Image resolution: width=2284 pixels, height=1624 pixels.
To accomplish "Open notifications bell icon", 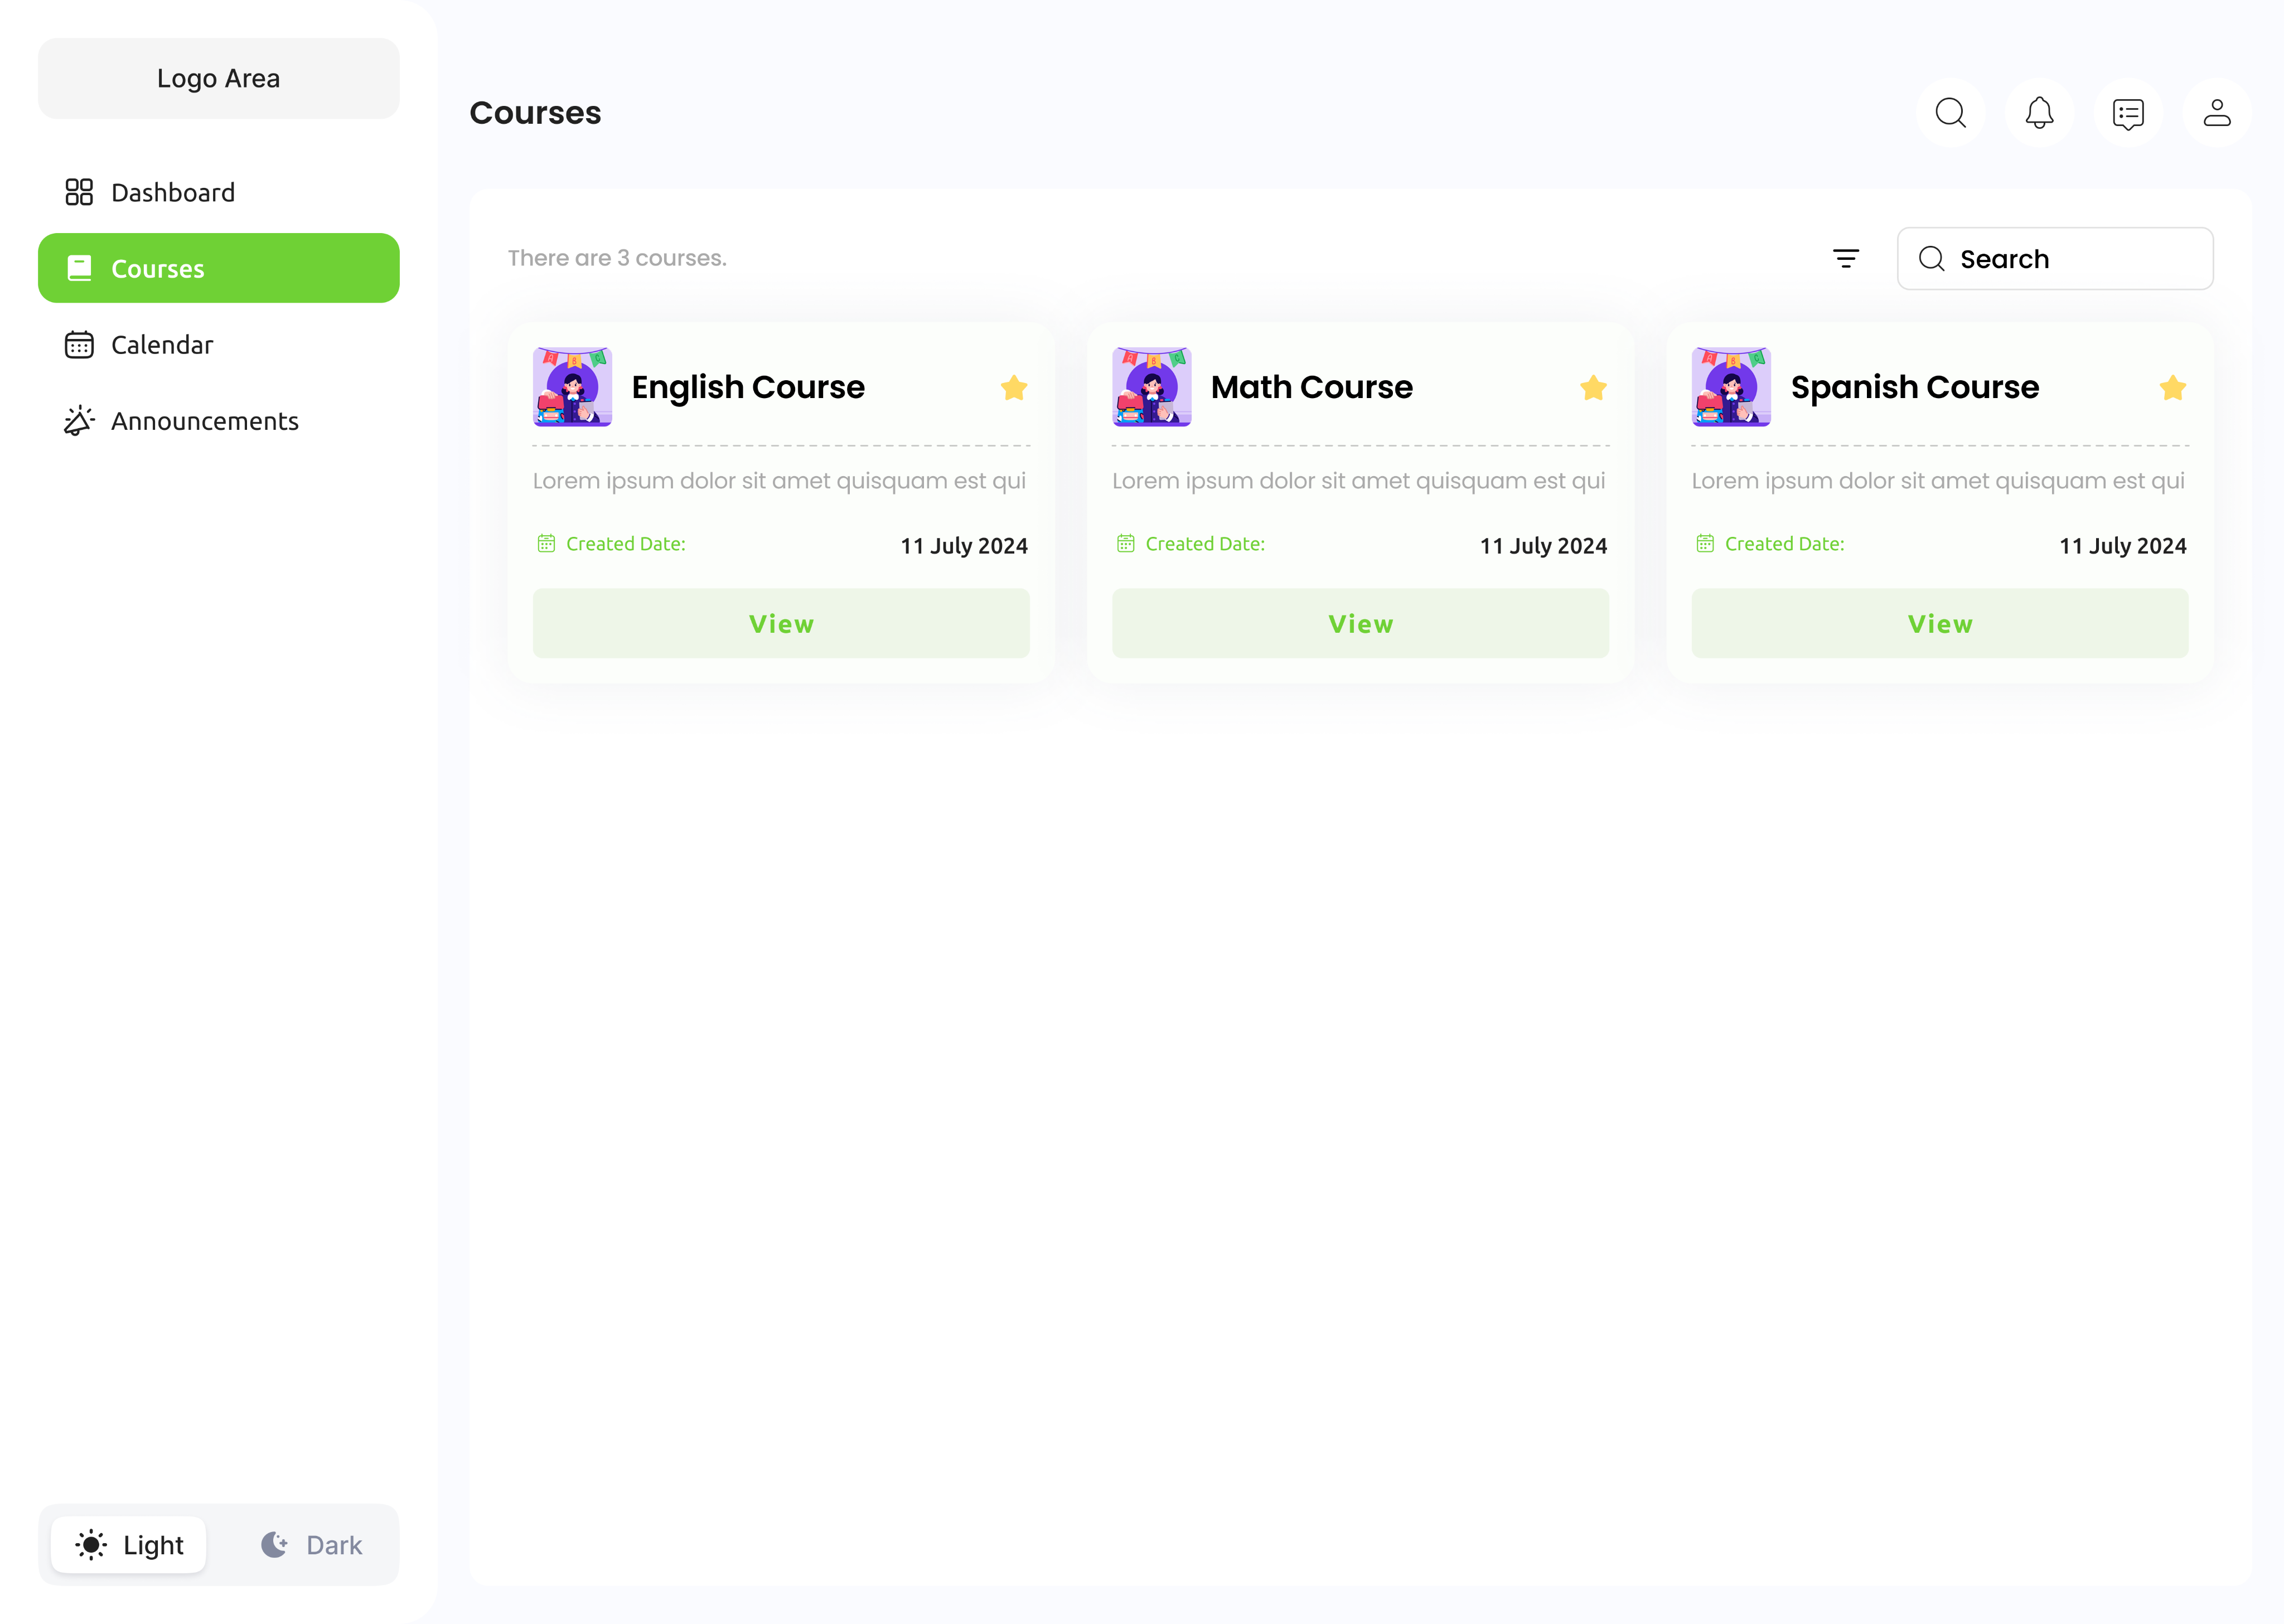I will pos(2039,113).
